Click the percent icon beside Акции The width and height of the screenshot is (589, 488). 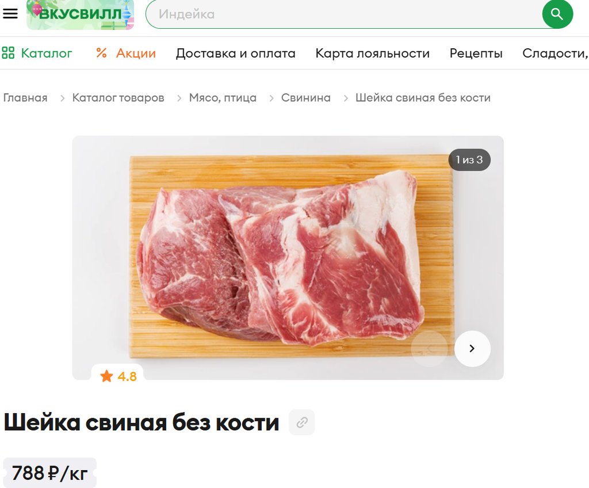tap(101, 52)
